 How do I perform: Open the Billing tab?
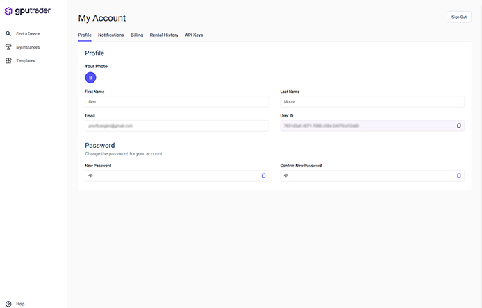click(x=137, y=35)
